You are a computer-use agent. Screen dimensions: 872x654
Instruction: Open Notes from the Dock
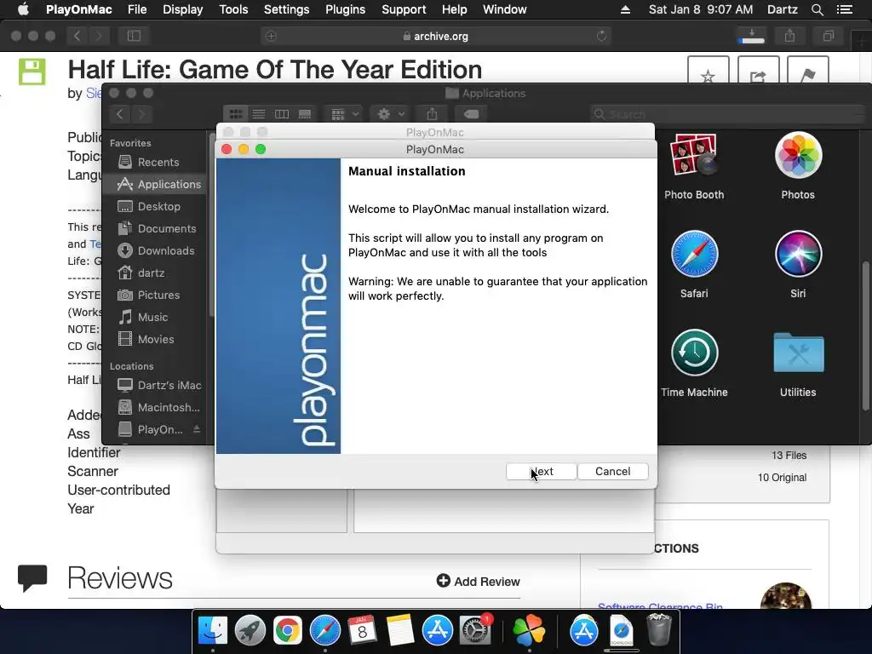click(x=400, y=630)
